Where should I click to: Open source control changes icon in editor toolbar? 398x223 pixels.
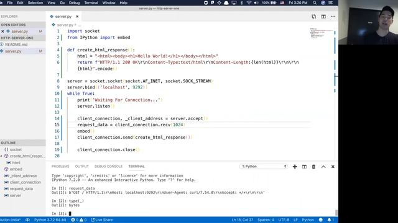pyautogui.click(x=313, y=17)
